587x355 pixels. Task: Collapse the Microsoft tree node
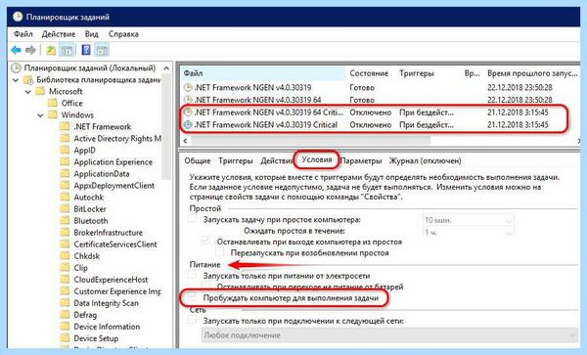(x=28, y=91)
